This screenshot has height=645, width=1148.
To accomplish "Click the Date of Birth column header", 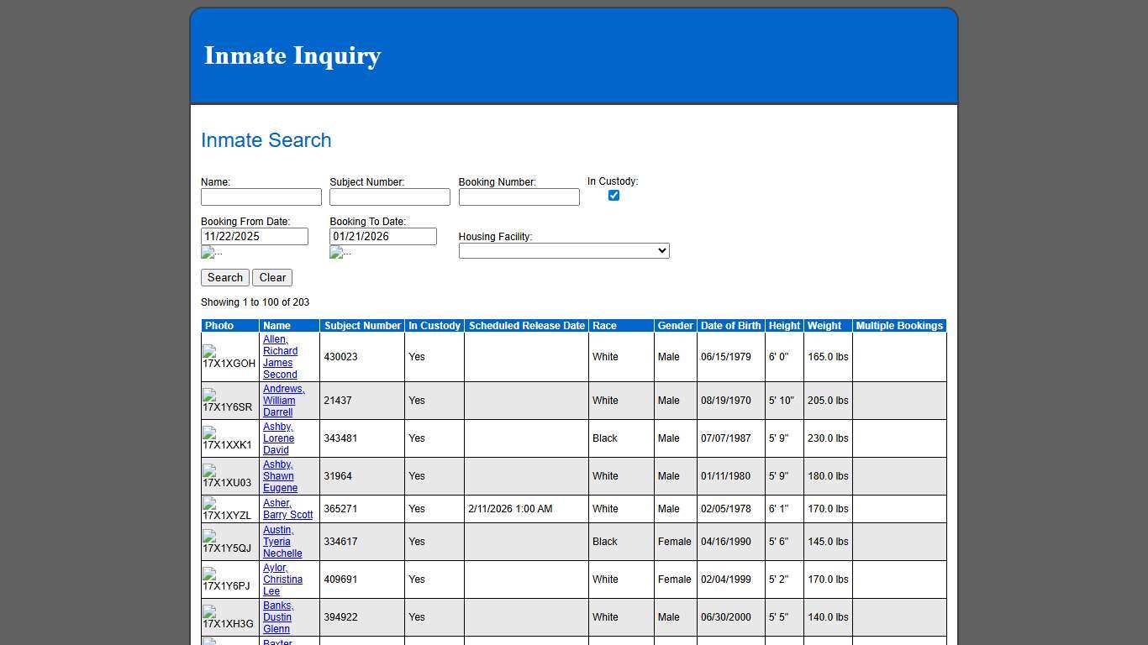I will pos(729,326).
